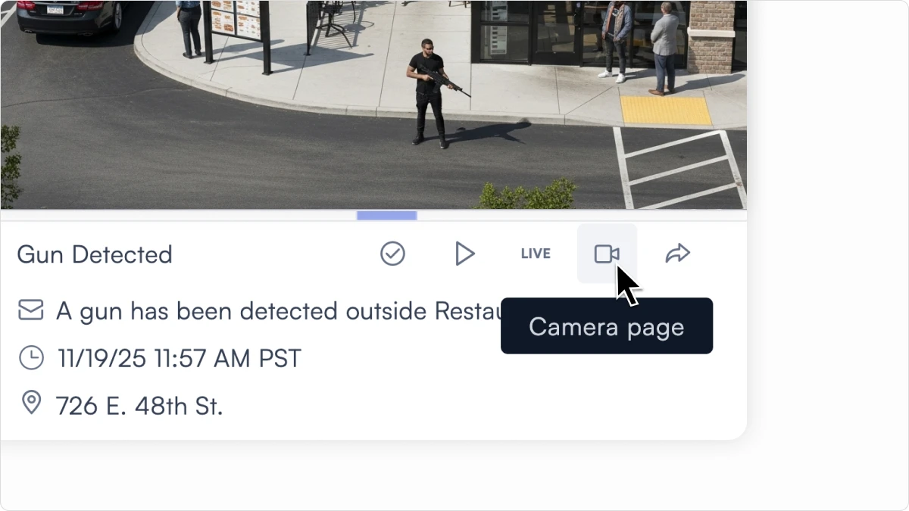Click the location pin icon

click(31, 403)
